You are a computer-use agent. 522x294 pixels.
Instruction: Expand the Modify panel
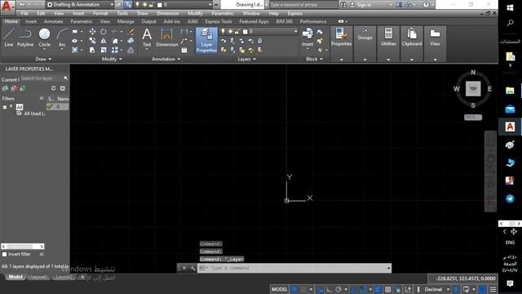click(112, 59)
